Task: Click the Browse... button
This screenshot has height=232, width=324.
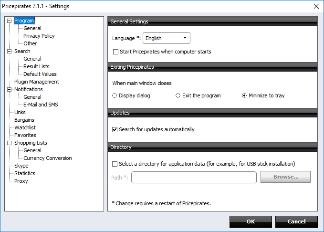Action: (x=285, y=177)
